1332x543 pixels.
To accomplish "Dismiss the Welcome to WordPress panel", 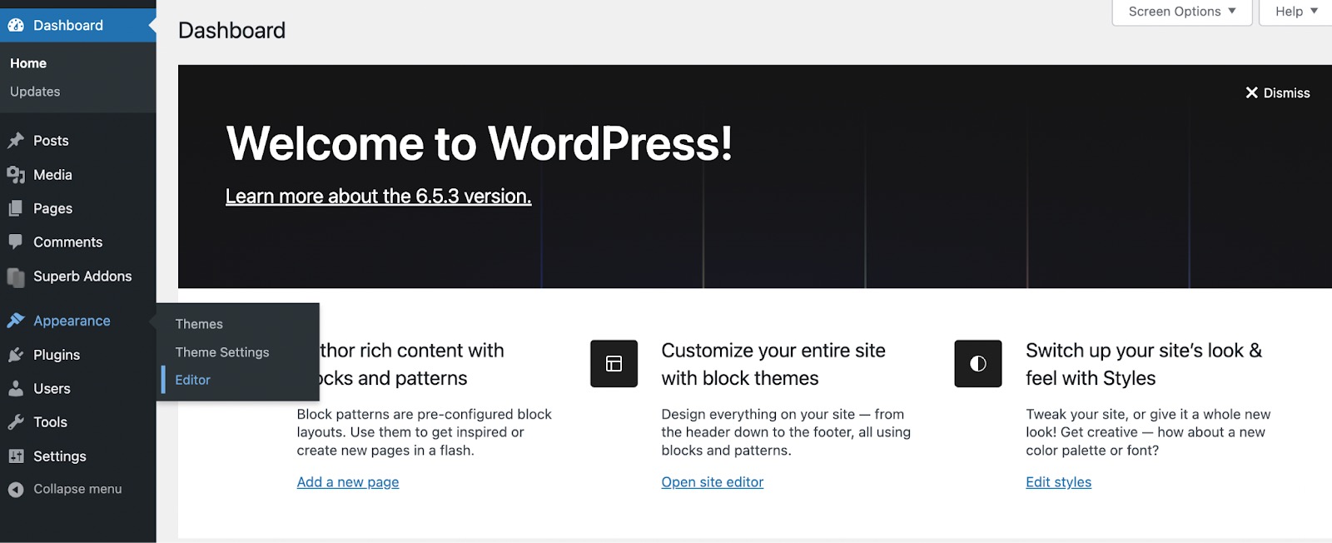I will click(1278, 92).
